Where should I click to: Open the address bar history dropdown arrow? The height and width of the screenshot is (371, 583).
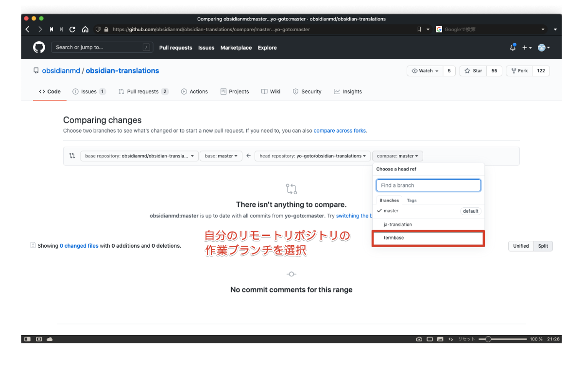pyautogui.click(x=428, y=29)
